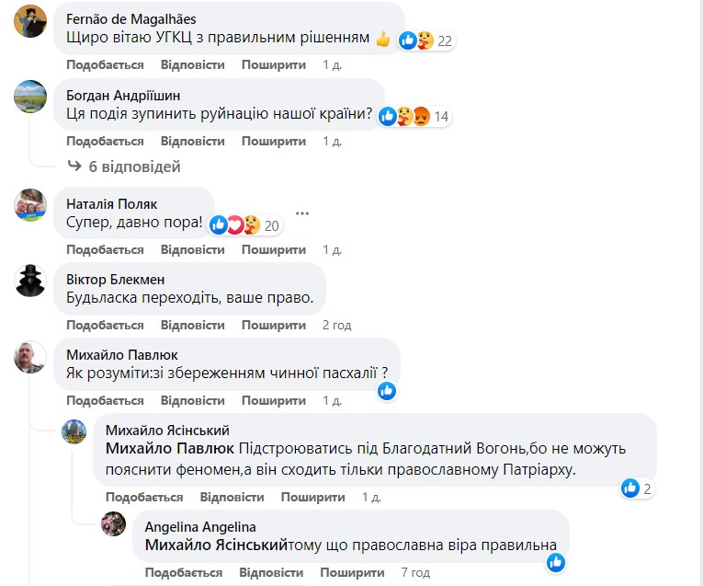Like Наталія Поляк's comment via Подобається
This screenshot has width=703, height=586.
[x=105, y=249]
